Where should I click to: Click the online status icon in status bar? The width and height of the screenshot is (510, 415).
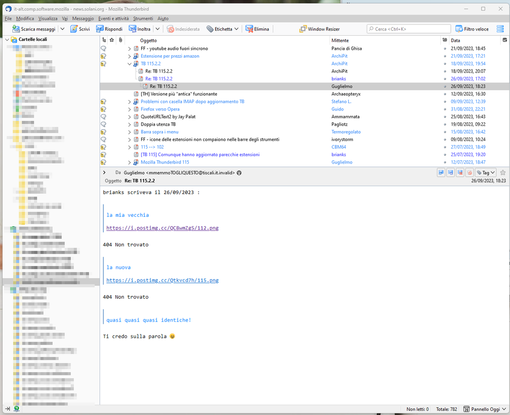(17, 408)
